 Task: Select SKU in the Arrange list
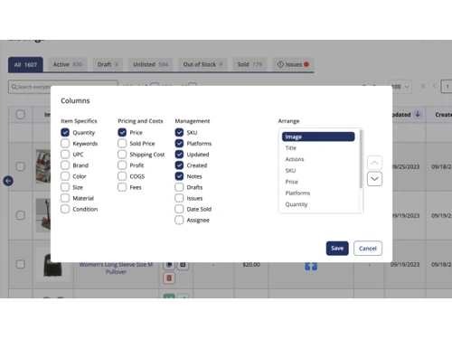pos(318,171)
